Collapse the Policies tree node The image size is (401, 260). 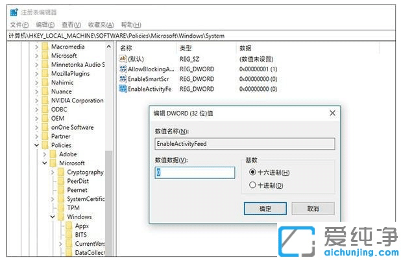(x=36, y=145)
